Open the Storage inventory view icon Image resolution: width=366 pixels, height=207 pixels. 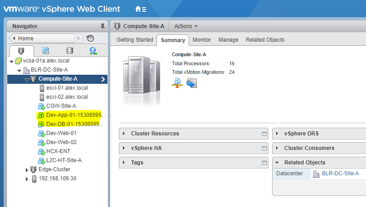pyautogui.click(x=69, y=51)
